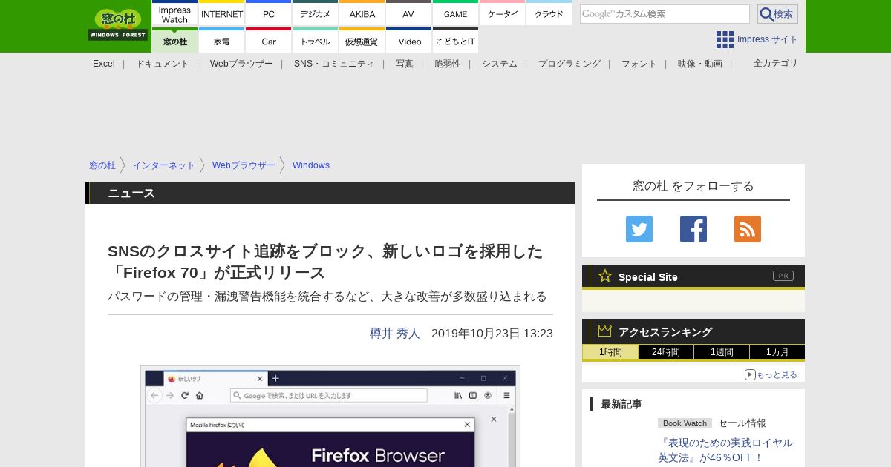This screenshot has width=891, height=467.
Task: Open the プログラミング category
Action: (x=569, y=64)
